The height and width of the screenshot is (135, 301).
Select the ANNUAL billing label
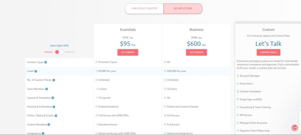coord(49,52)
